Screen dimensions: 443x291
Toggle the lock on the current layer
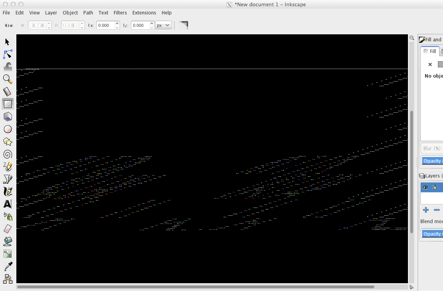coord(434,188)
